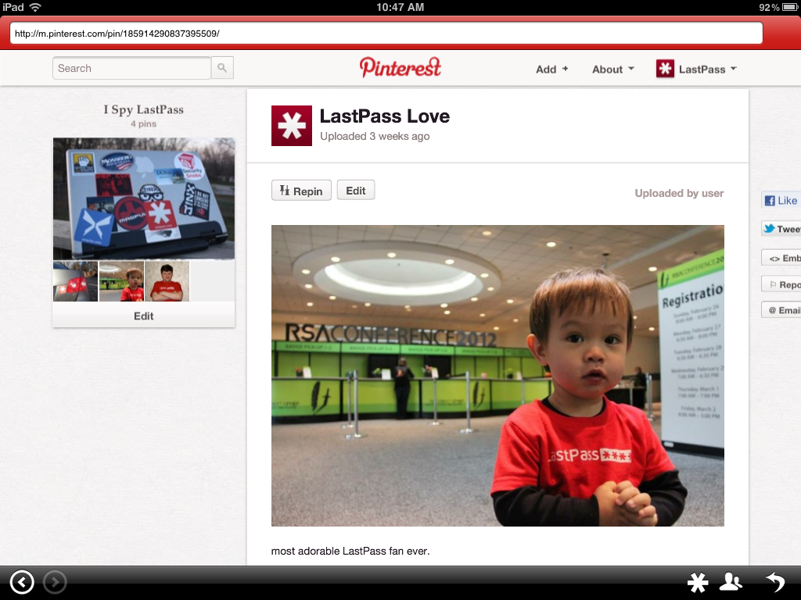
Task: Tap the battery indicator in status bar
Action: [x=790, y=7]
